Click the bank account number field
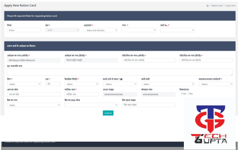 [149, 105]
